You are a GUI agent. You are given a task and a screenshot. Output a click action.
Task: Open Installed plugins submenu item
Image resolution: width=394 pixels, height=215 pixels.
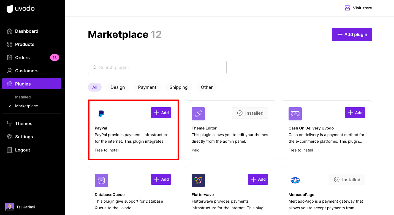(23, 97)
